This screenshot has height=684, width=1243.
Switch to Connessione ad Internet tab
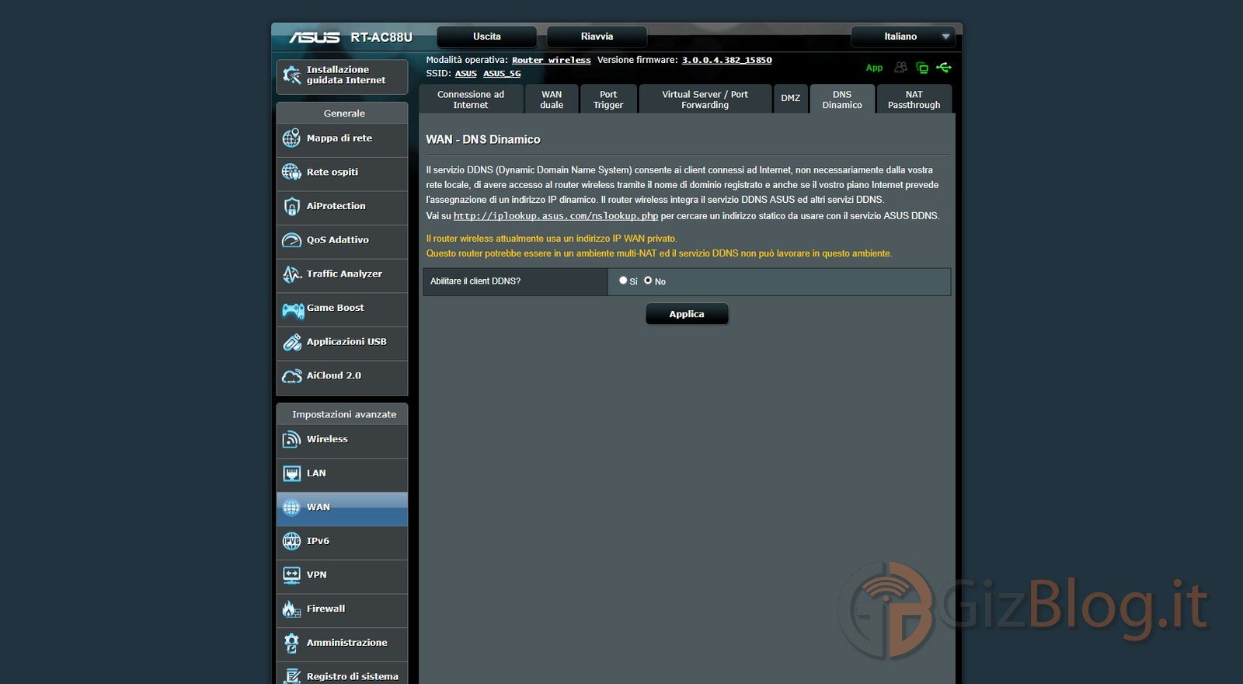click(x=471, y=99)
